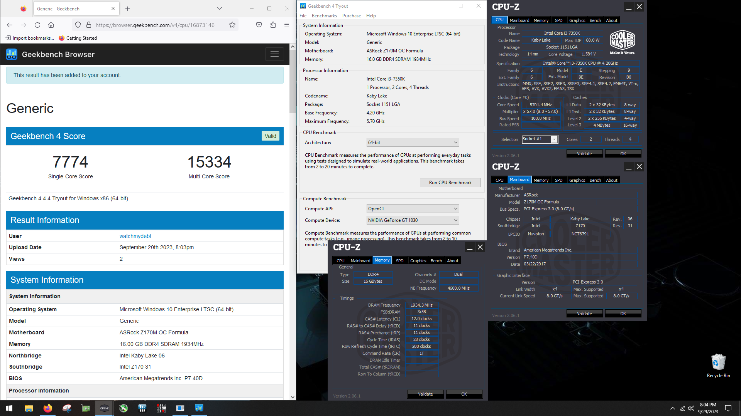741x416 pixels.
Task: Click the Geekbench taskbar icon
Action: [199, 408]
